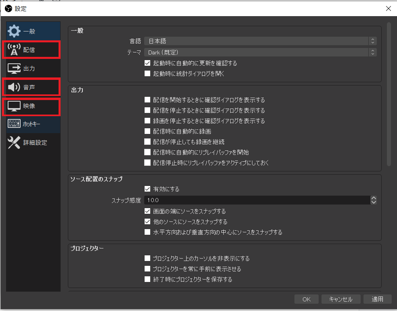Image resolution: width=397 pixels, height=311 pixels.
Task: Click the monitor arrow icon for 出力
Action: click(x=14, y=68)
